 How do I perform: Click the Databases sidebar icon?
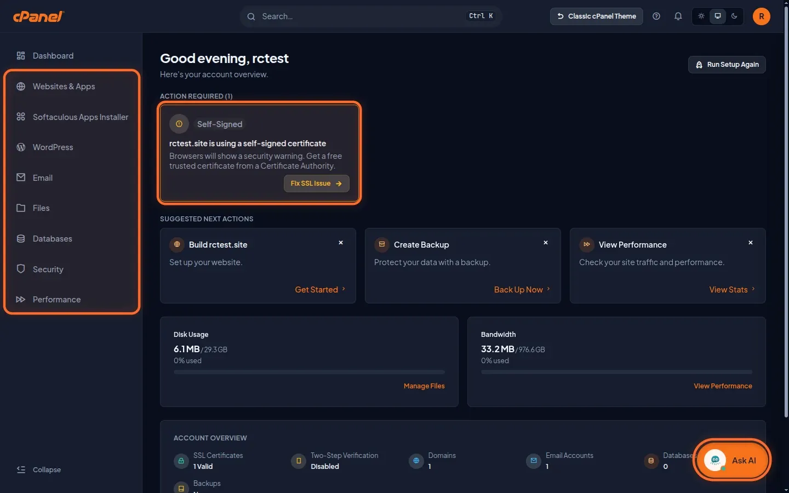point(21,239)
